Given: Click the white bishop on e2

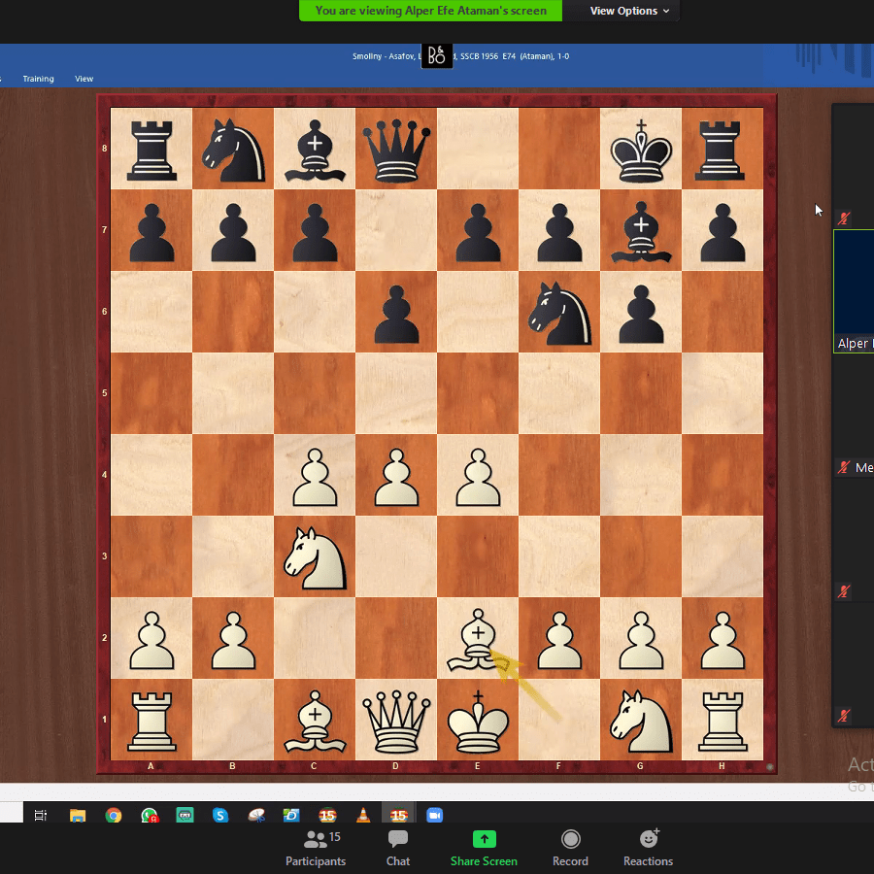Looking at the screenshot, I should (x=477, y=639).
